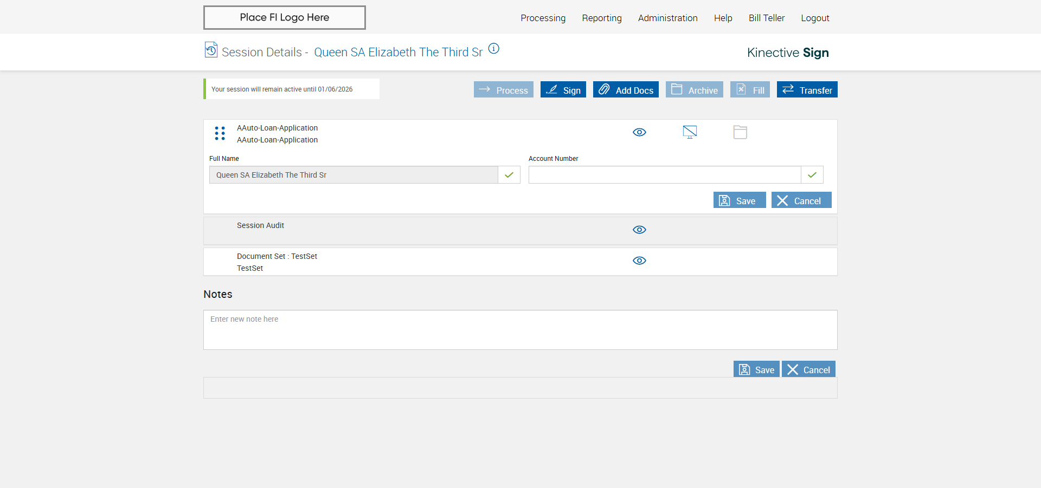Confirm Full Name with green checkmark
This screenshot has width=1041, height=488.
click(509, 175)
